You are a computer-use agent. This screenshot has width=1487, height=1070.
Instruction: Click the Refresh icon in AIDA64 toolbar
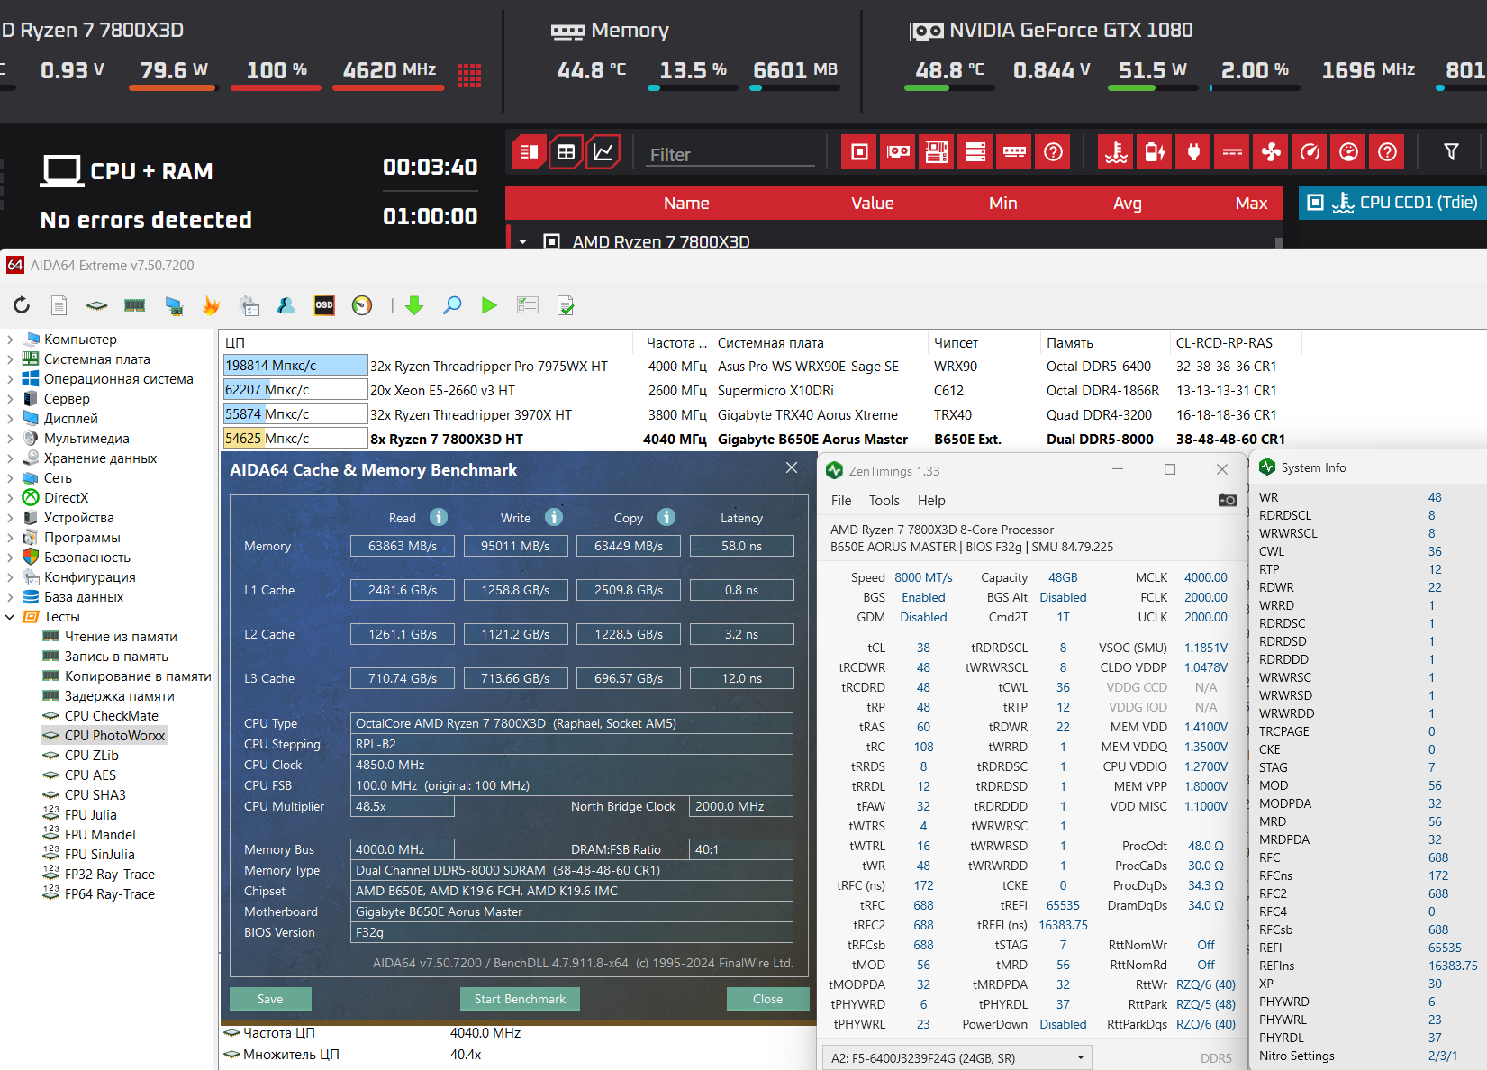click(22, 305)
